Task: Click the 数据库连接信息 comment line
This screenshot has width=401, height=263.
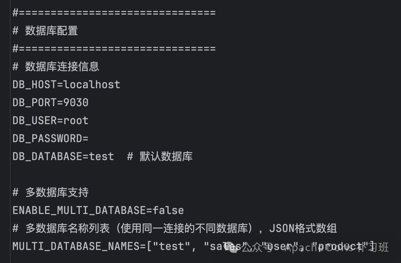Action: tap(62, 67)
